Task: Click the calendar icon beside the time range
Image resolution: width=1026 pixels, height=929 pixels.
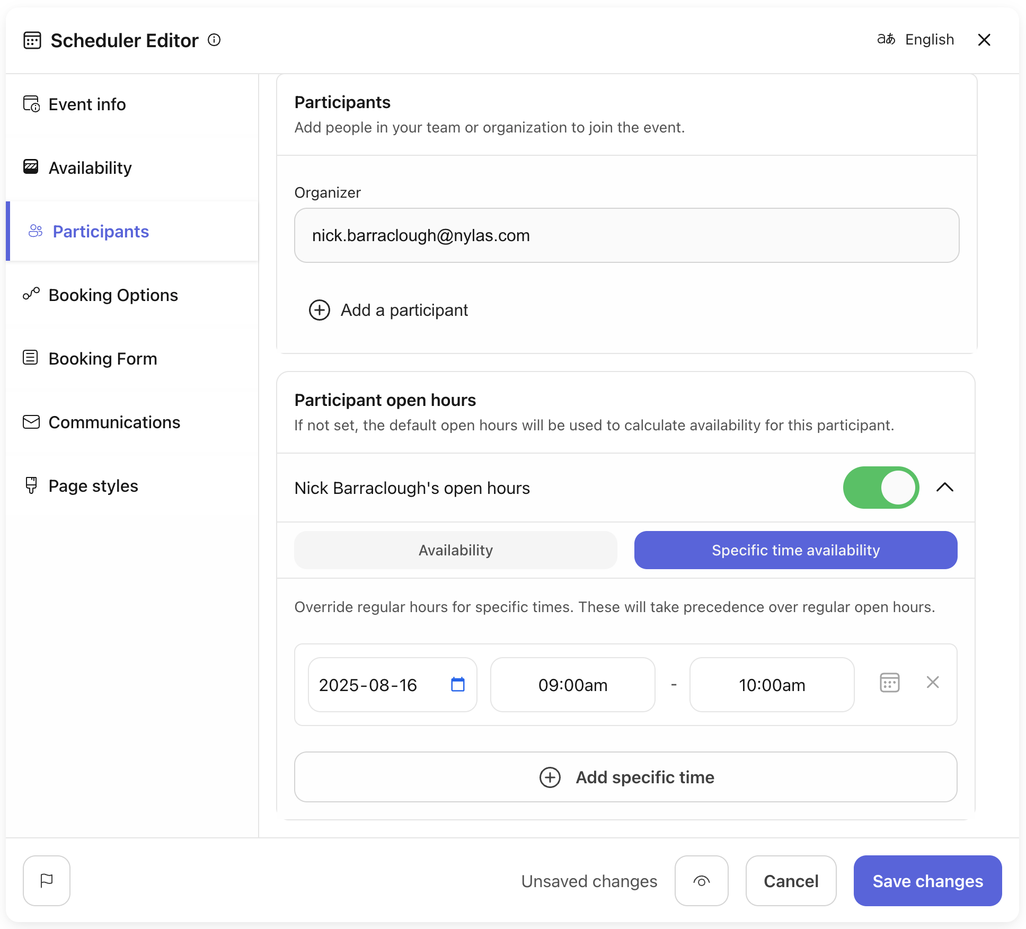Action: [889, 683]
